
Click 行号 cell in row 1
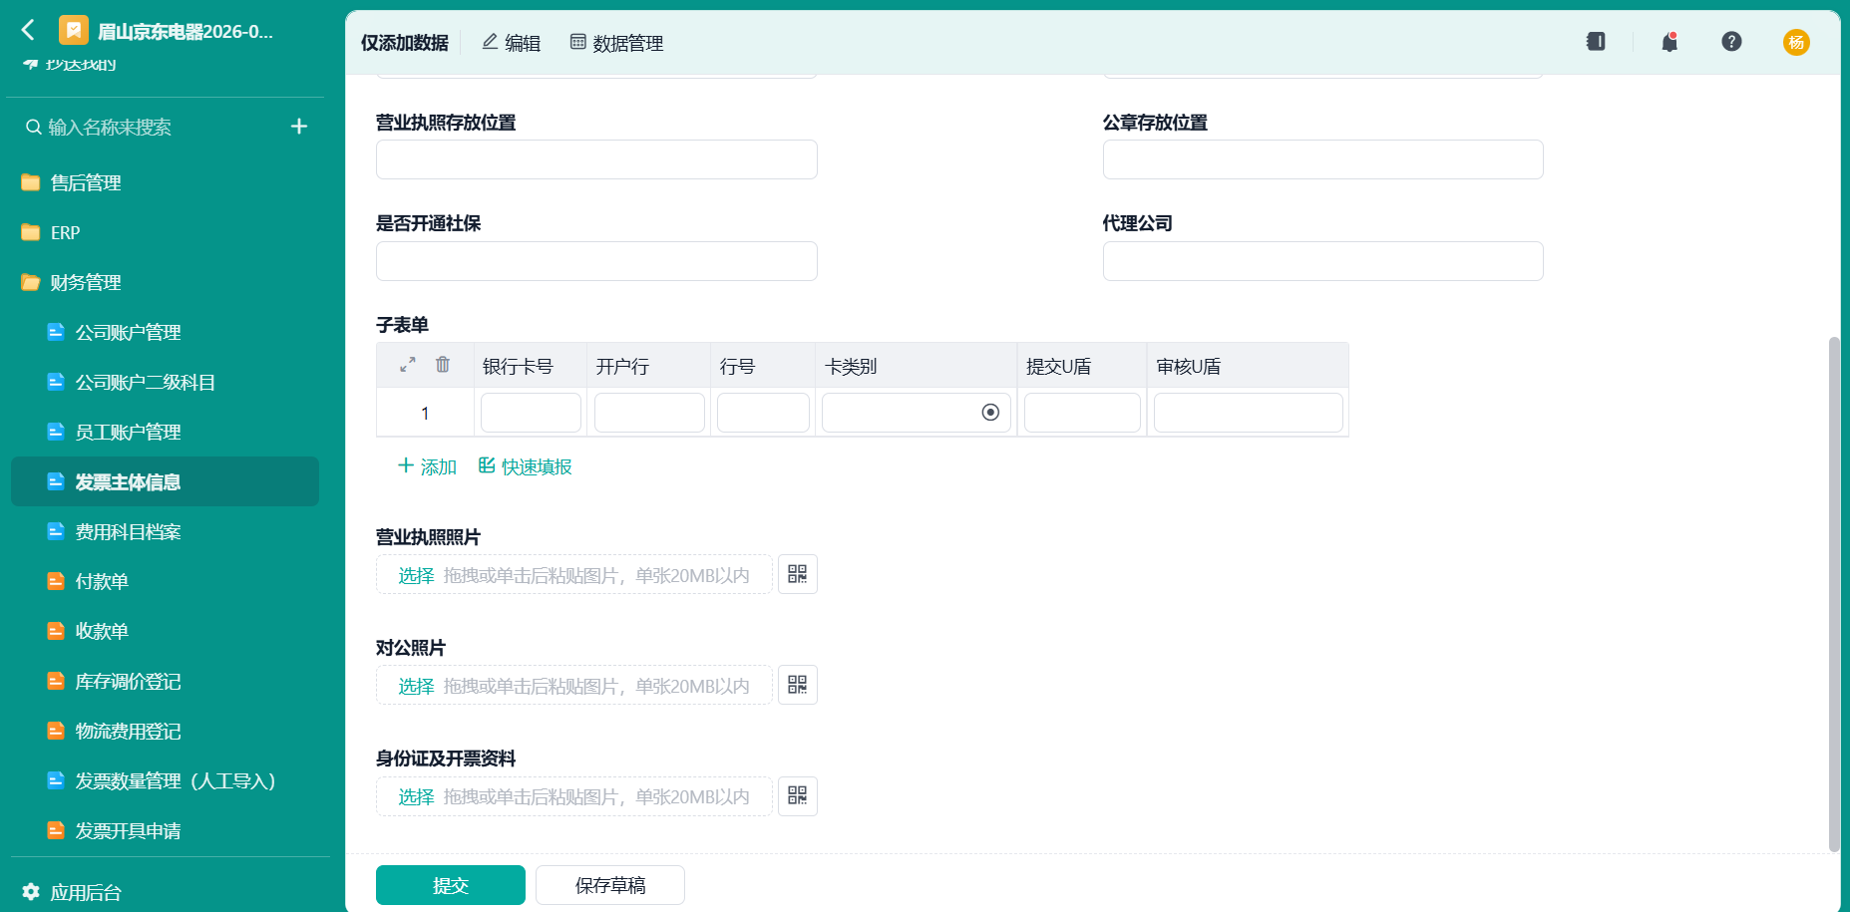[x=763, y=413]
